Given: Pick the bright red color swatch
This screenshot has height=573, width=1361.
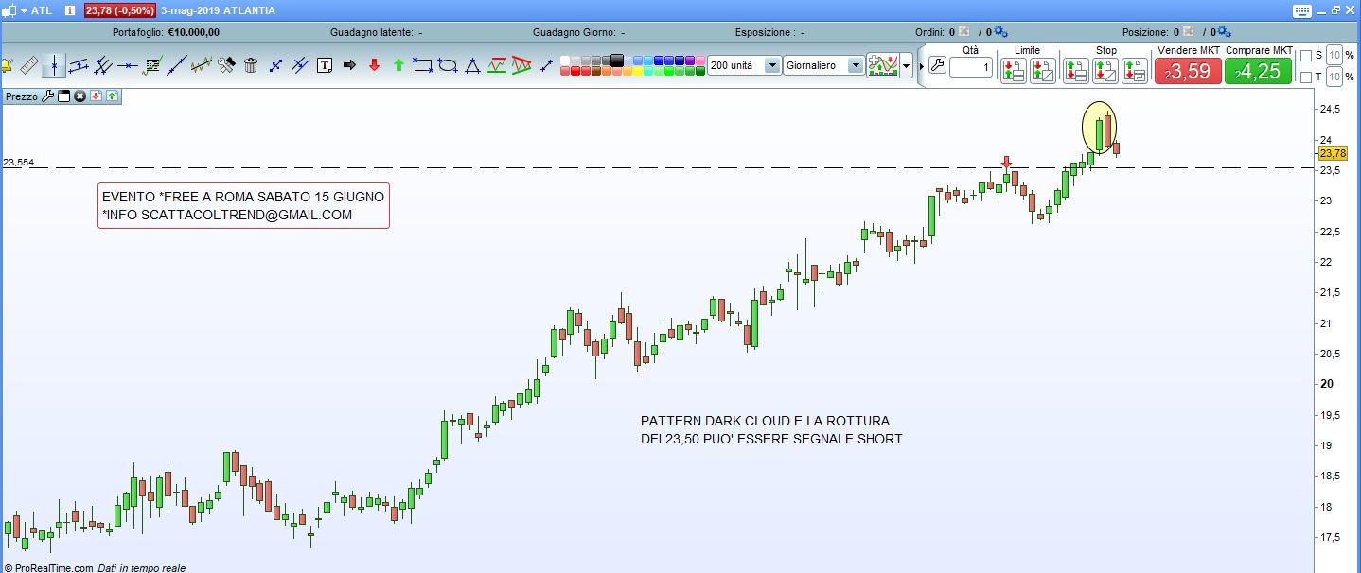Looking at the screenshot, I should tap(575, 71).
